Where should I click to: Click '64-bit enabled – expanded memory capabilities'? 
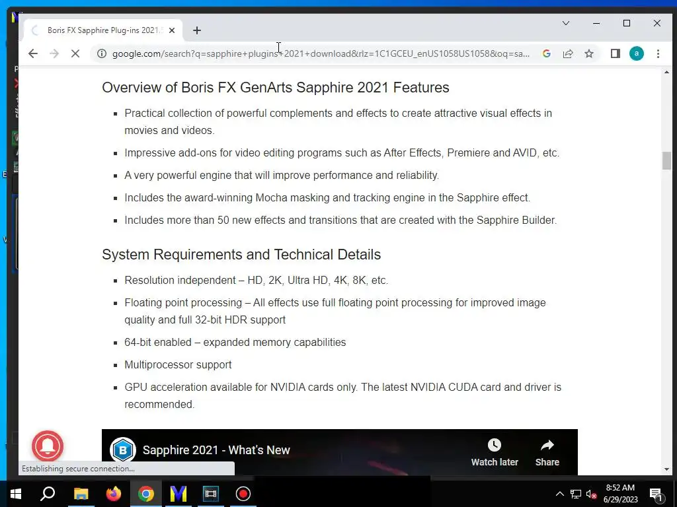235,343
